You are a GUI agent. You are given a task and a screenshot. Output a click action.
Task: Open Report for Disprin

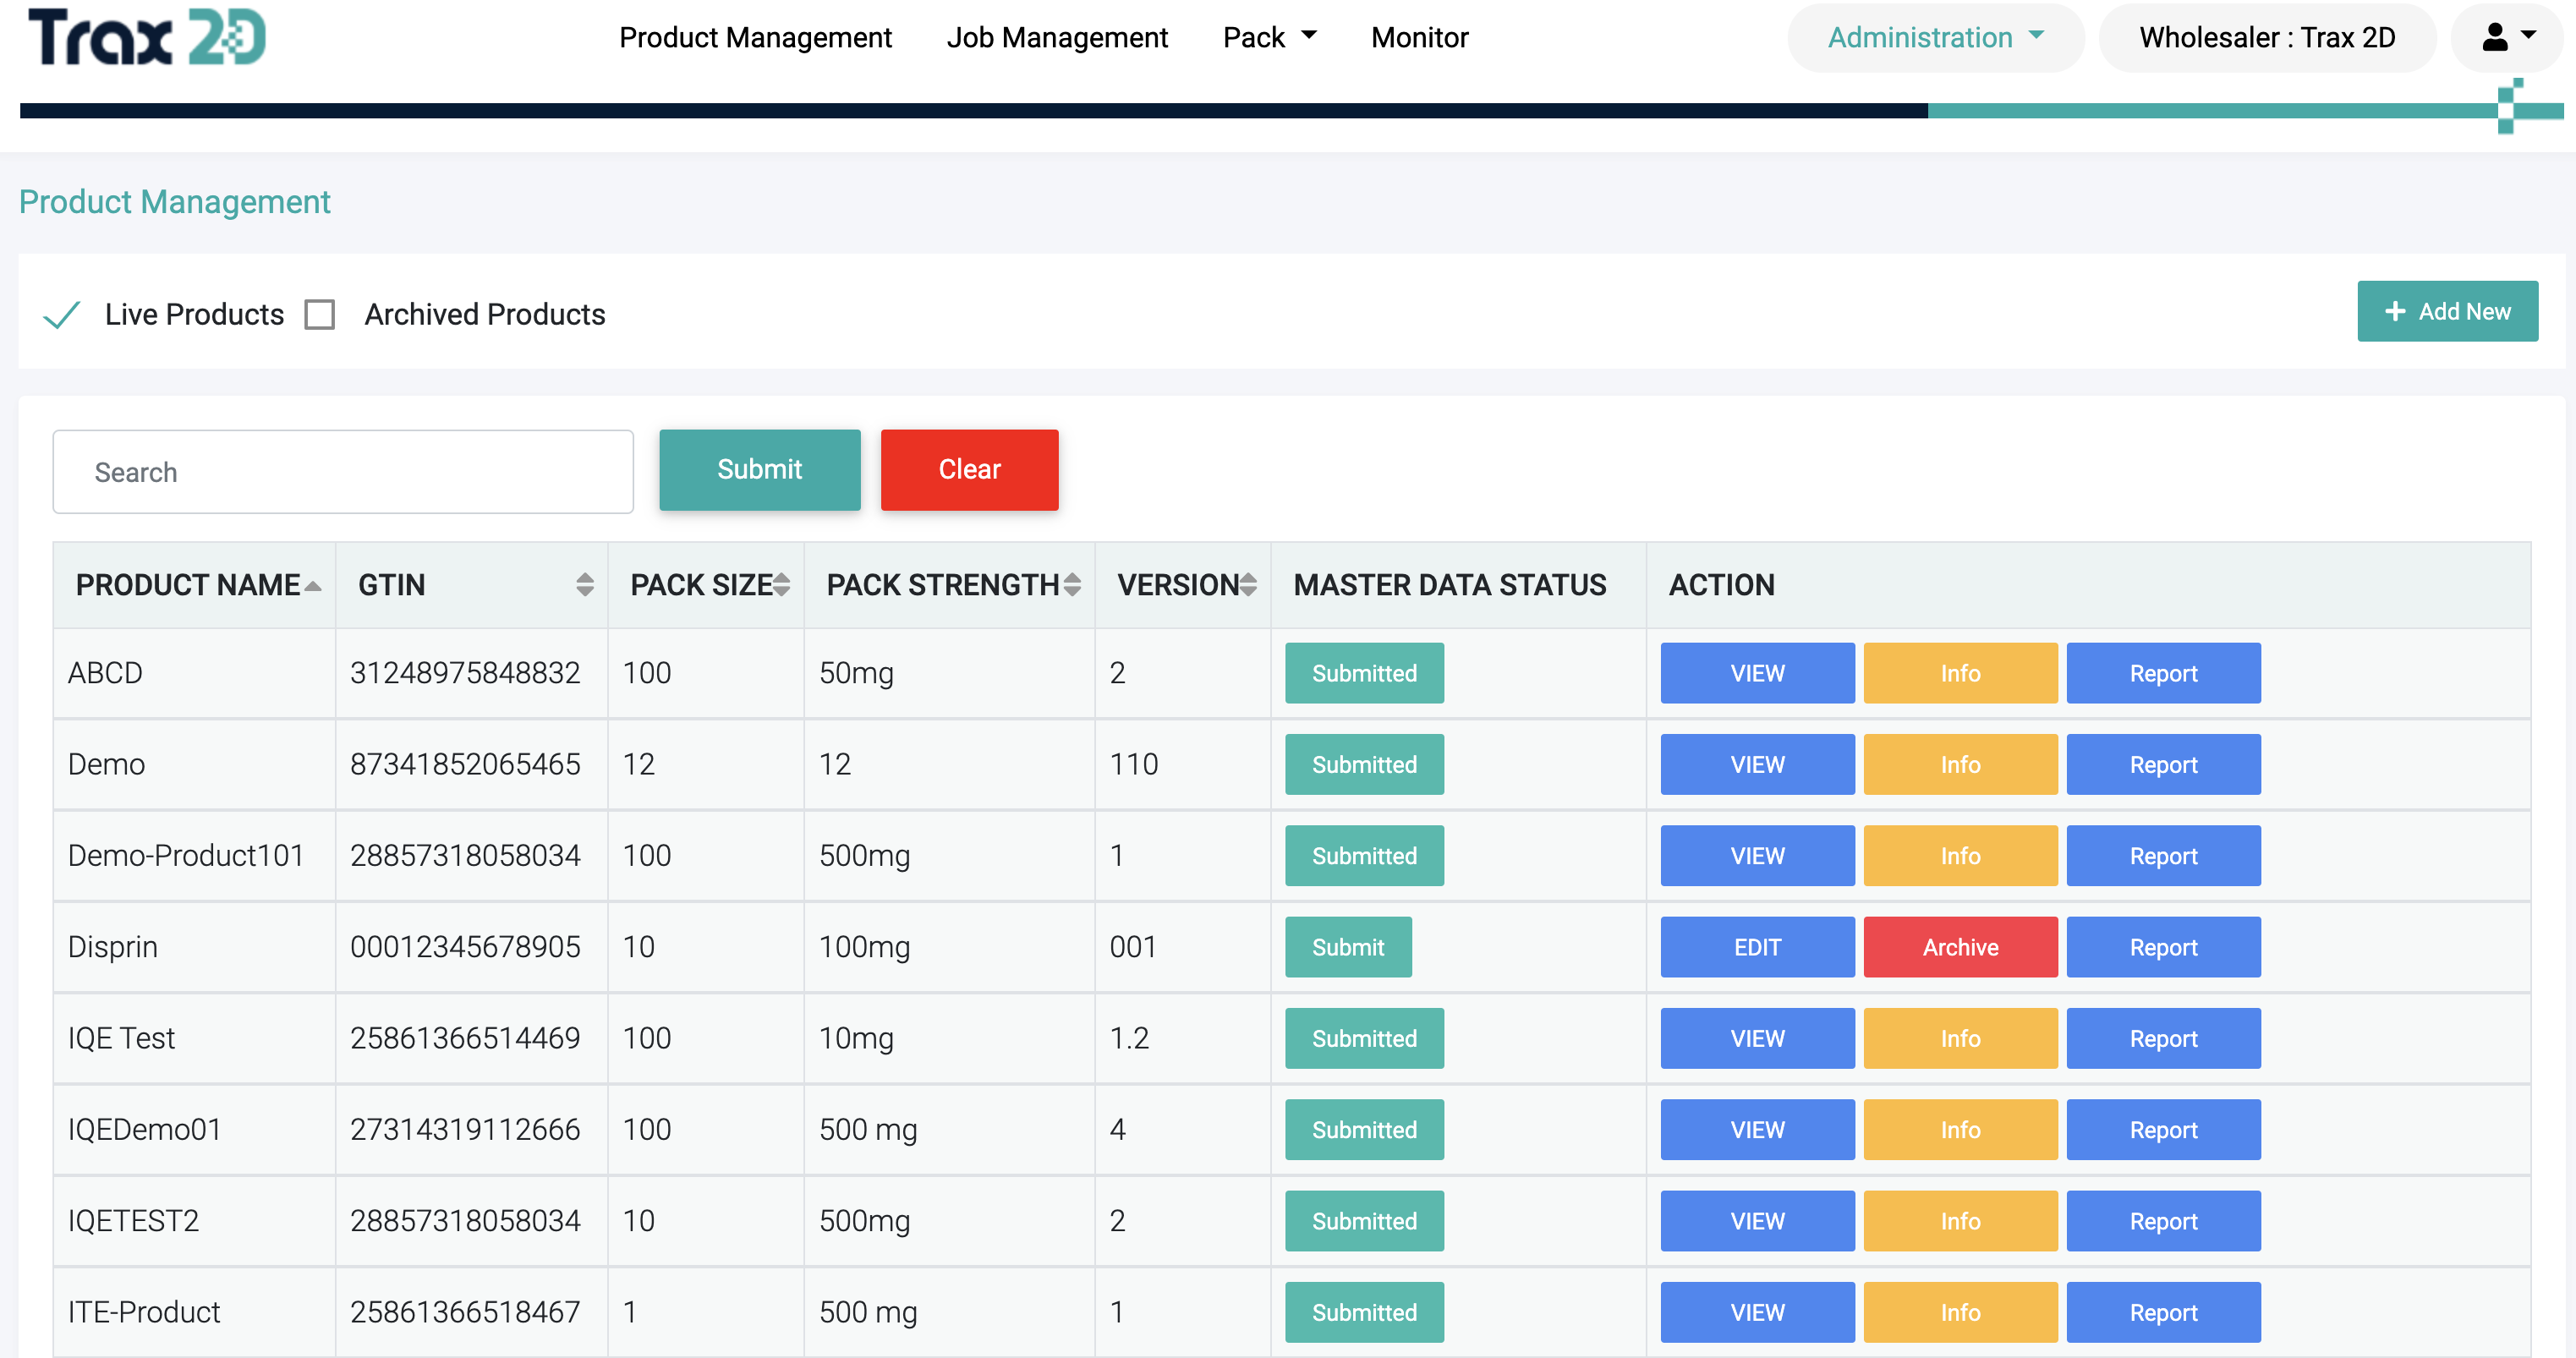click(2163, 947)
